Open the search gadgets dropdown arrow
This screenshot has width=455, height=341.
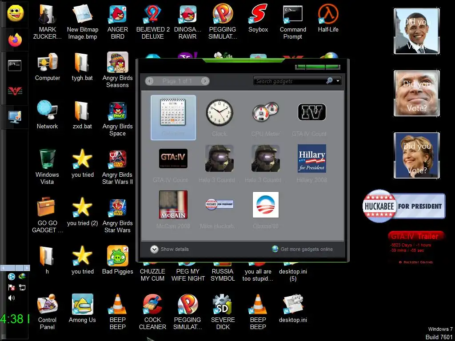coord(338,81)
